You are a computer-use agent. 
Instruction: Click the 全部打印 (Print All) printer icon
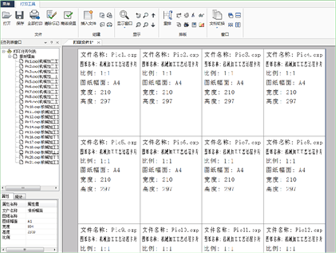pyautogui.click(x=35, y=16)
